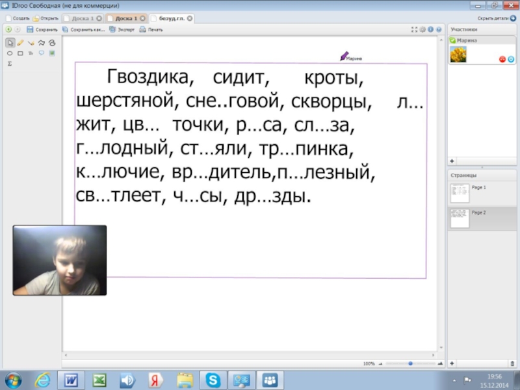Open the Sigma formula tool
Image resolution: width=520 pixels, height=390 pixels.
coord(10,64)
